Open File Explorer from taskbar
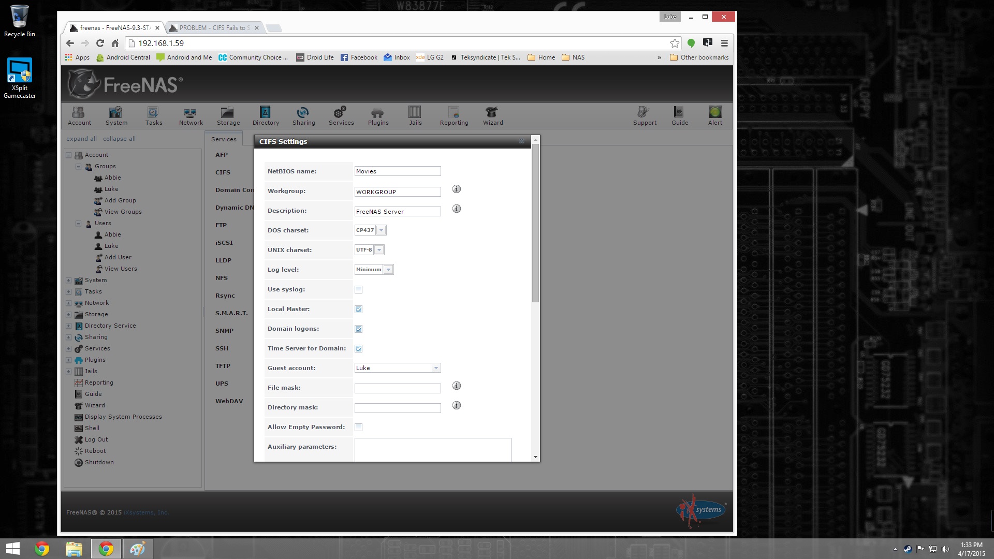This screenshot has width=994, height=559. click(74, 549)
